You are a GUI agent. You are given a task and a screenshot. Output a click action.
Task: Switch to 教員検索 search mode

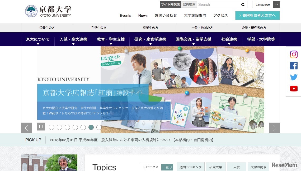(x=189, y=4)
